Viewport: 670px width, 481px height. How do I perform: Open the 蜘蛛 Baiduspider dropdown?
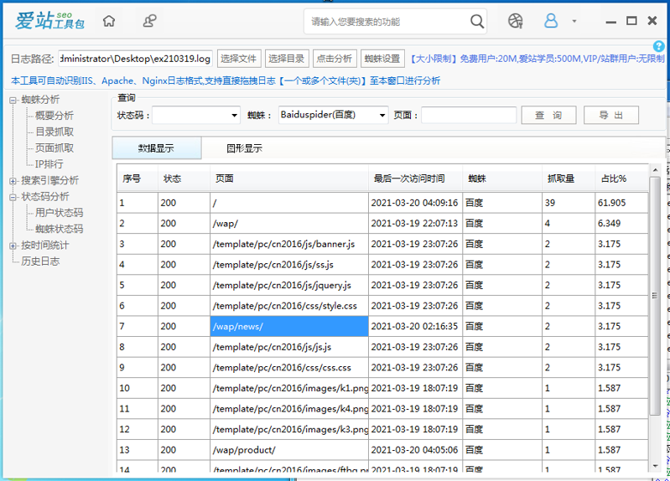click(382, 115)
